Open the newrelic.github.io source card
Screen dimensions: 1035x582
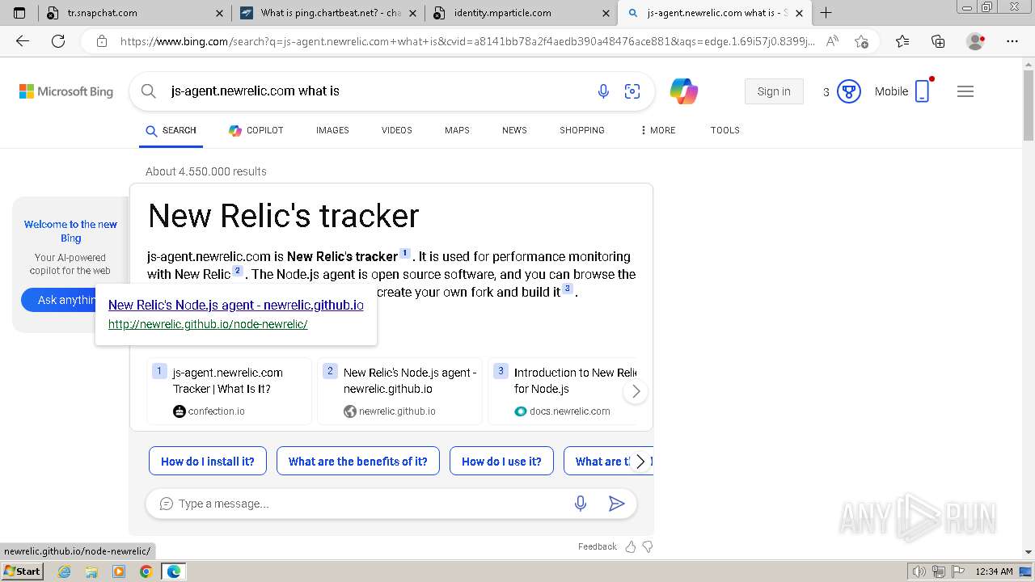(399, 391)
